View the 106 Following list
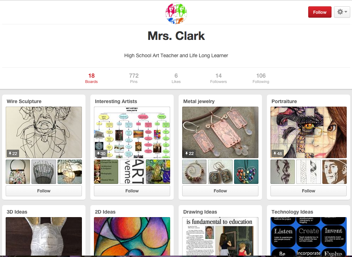 click(261, 78)
